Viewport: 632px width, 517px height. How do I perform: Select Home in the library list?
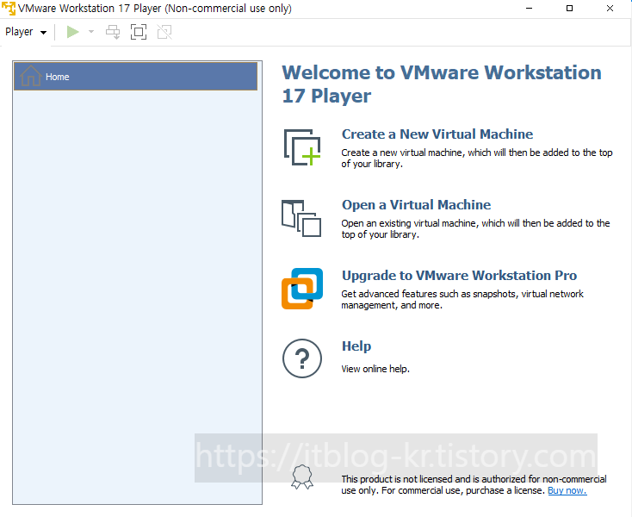(135, 76)
